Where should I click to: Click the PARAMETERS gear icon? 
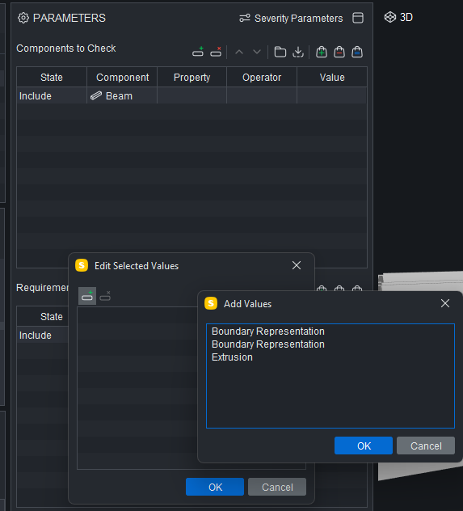click(23, 18)
